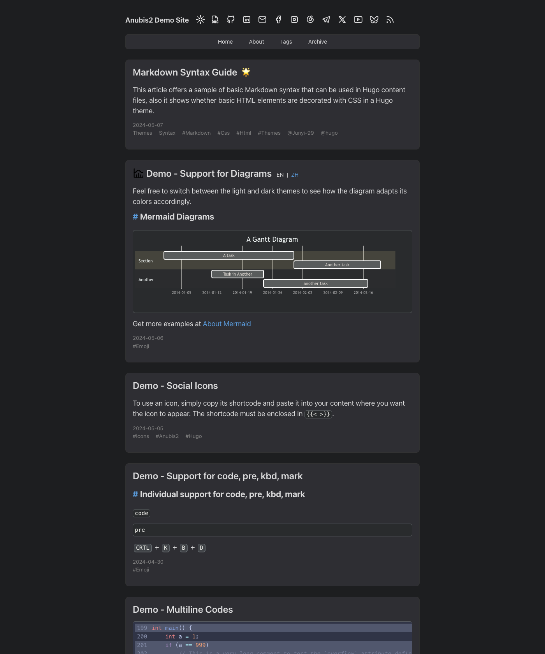The height and width of the screenshot is (654, 545).
Task: Open the LinkedIn icon in the header
Action: [x=246, y=19]
